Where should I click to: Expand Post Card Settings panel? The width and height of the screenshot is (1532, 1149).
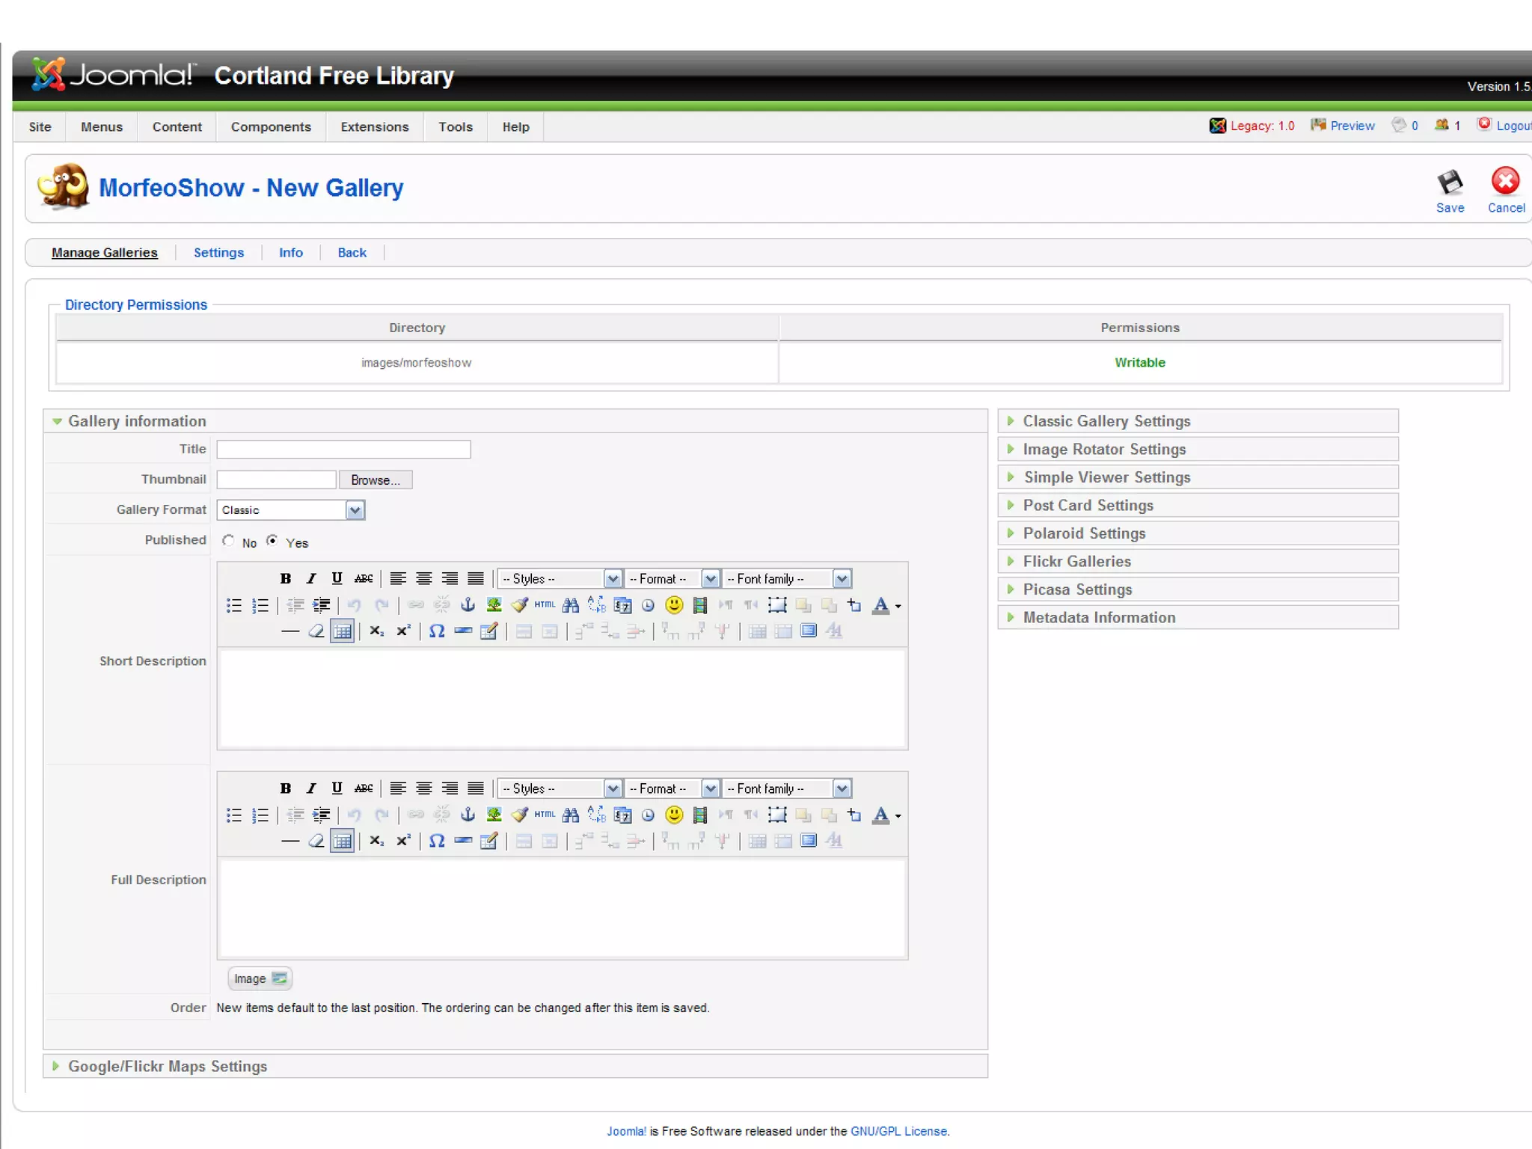pos(1198,505)
